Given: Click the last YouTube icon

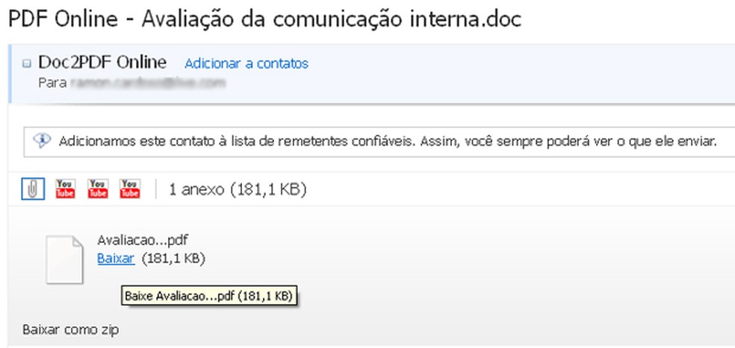Looking at the screenshot, I should pos(131,189).
